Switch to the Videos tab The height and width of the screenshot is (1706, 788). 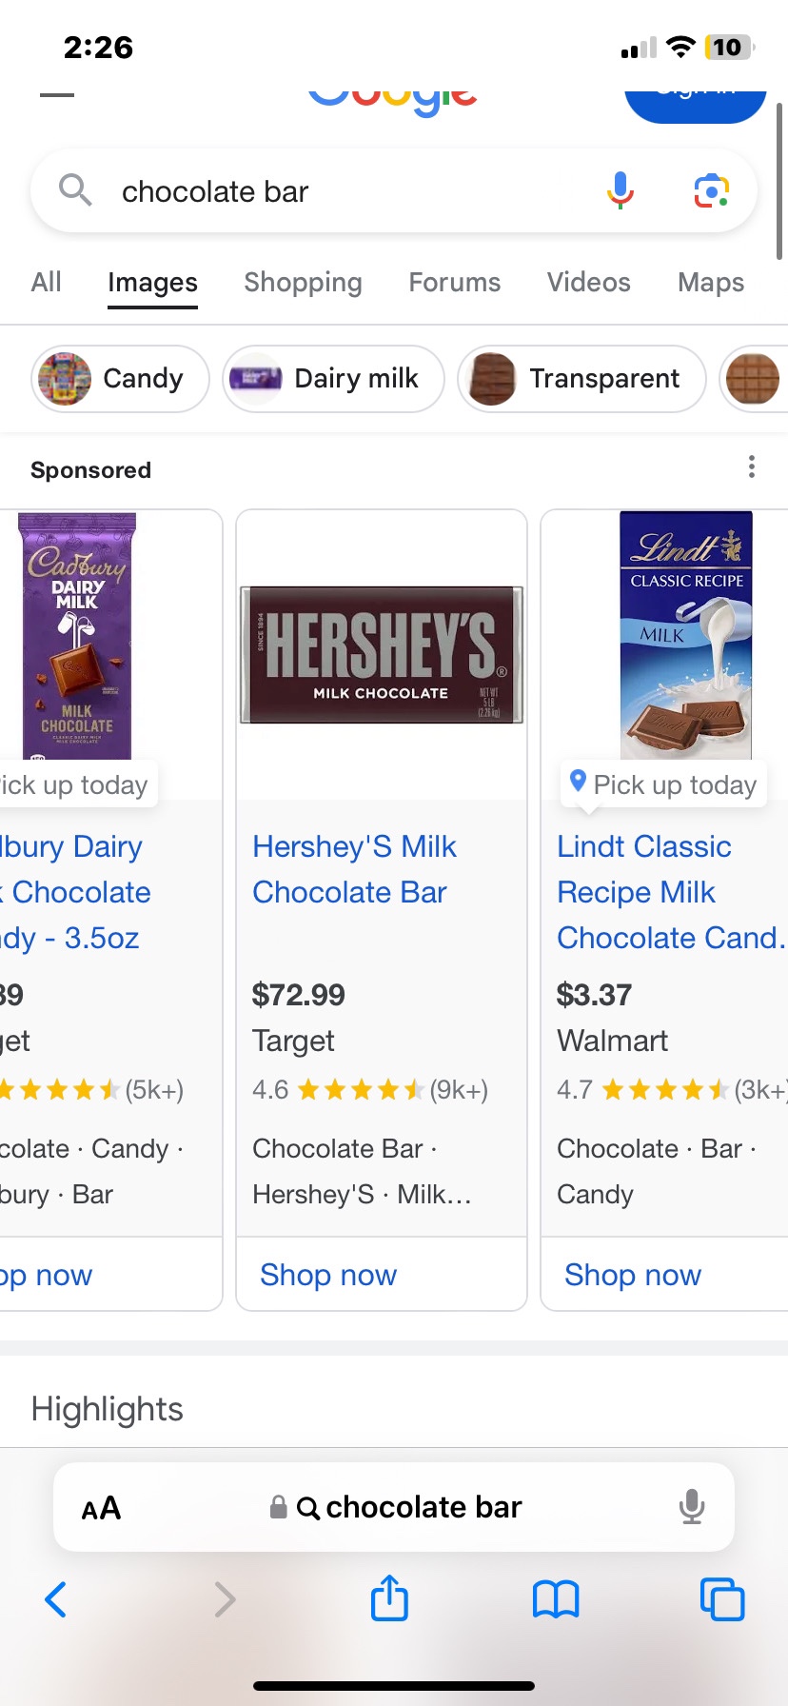pyautogui.click(x=588, y=282)
